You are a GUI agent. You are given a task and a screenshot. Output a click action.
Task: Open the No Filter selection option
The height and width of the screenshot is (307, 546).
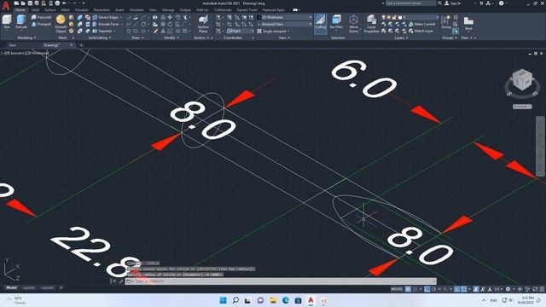coord(336,23)
